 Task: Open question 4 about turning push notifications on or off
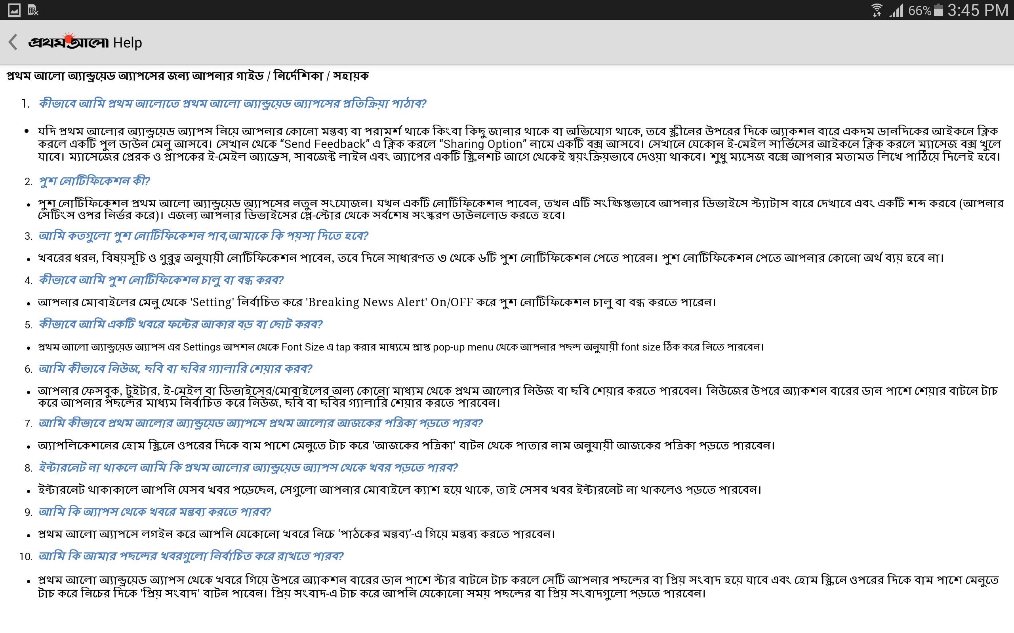click(161, 280)
